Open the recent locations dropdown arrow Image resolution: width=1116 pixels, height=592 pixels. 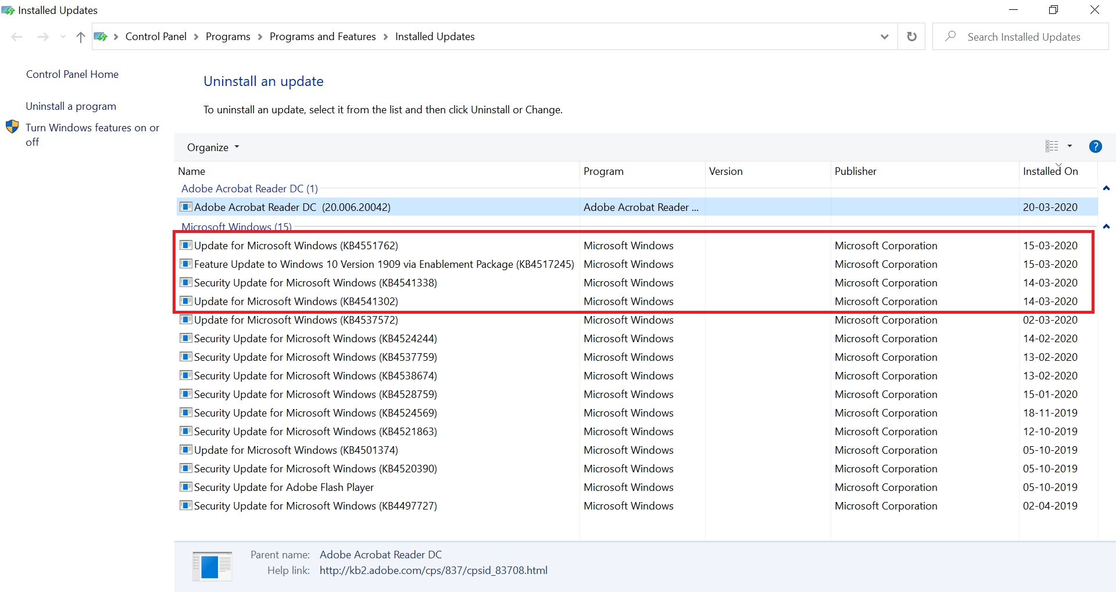(63, 37)
